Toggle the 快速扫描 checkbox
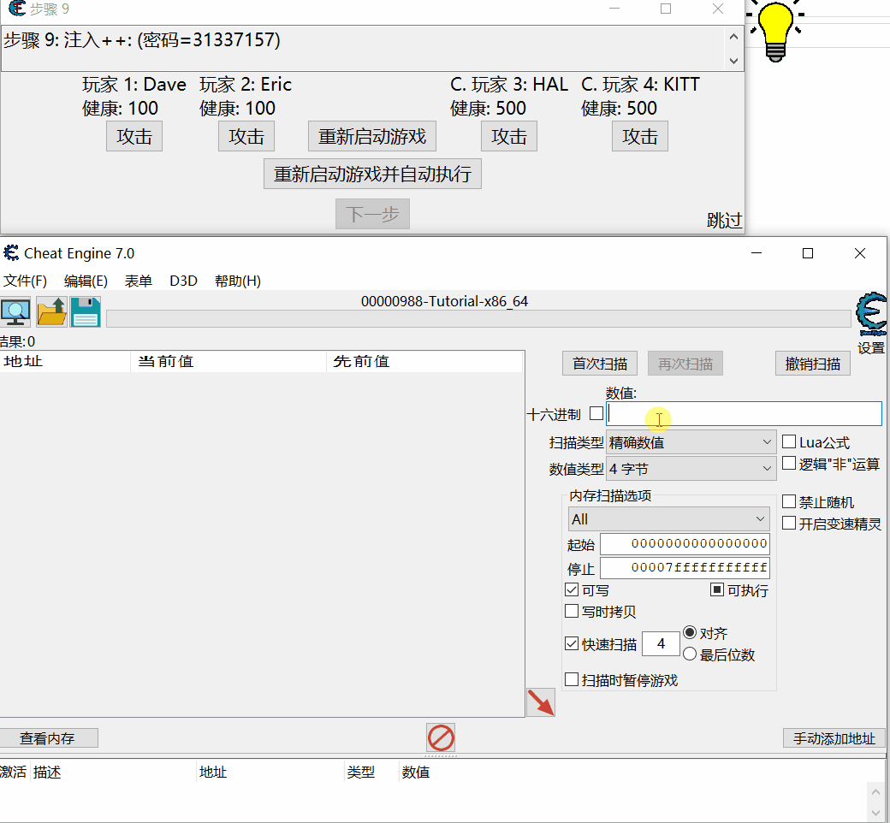This screenshot has width=890, height=823. (572, 644)
